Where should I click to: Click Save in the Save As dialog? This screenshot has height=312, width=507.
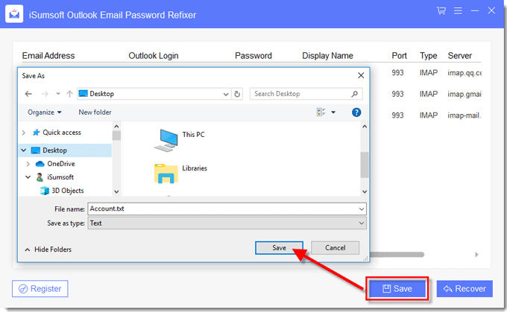point(279,248)
